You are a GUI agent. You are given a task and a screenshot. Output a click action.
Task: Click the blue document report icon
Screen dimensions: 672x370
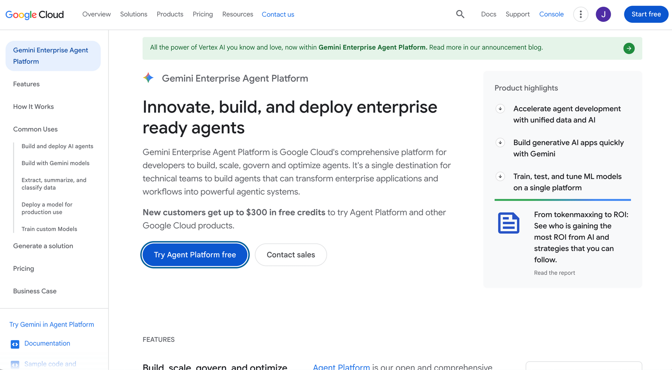click(508, 223)
